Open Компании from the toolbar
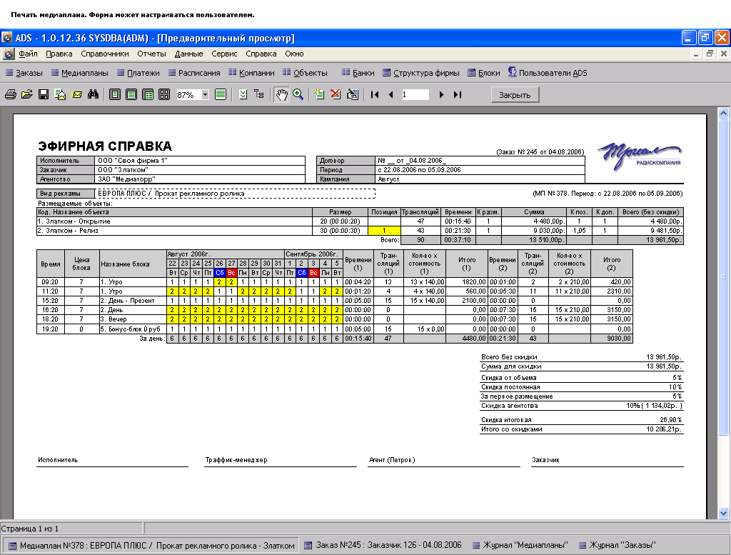Viewport: 731px width, 555px height. point(251,73)
